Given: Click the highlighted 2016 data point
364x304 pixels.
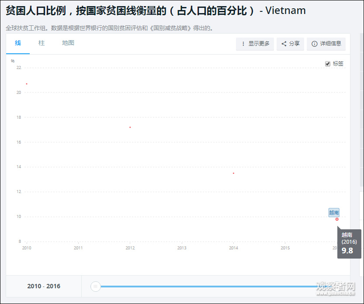Looking at the screenshot, I should point(337,219).
